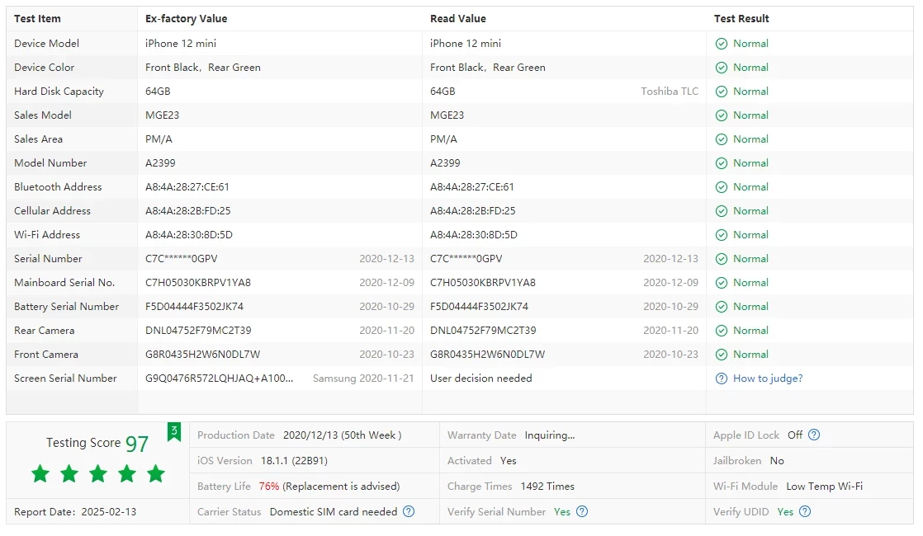Viewport: 923px width, 536px height.
Task: Click check icon in Serial Number row
Action: 721,259
